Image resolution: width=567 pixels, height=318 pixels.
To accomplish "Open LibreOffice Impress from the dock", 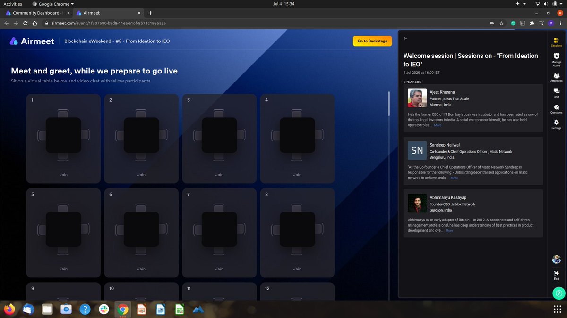I will pos(141,309).
